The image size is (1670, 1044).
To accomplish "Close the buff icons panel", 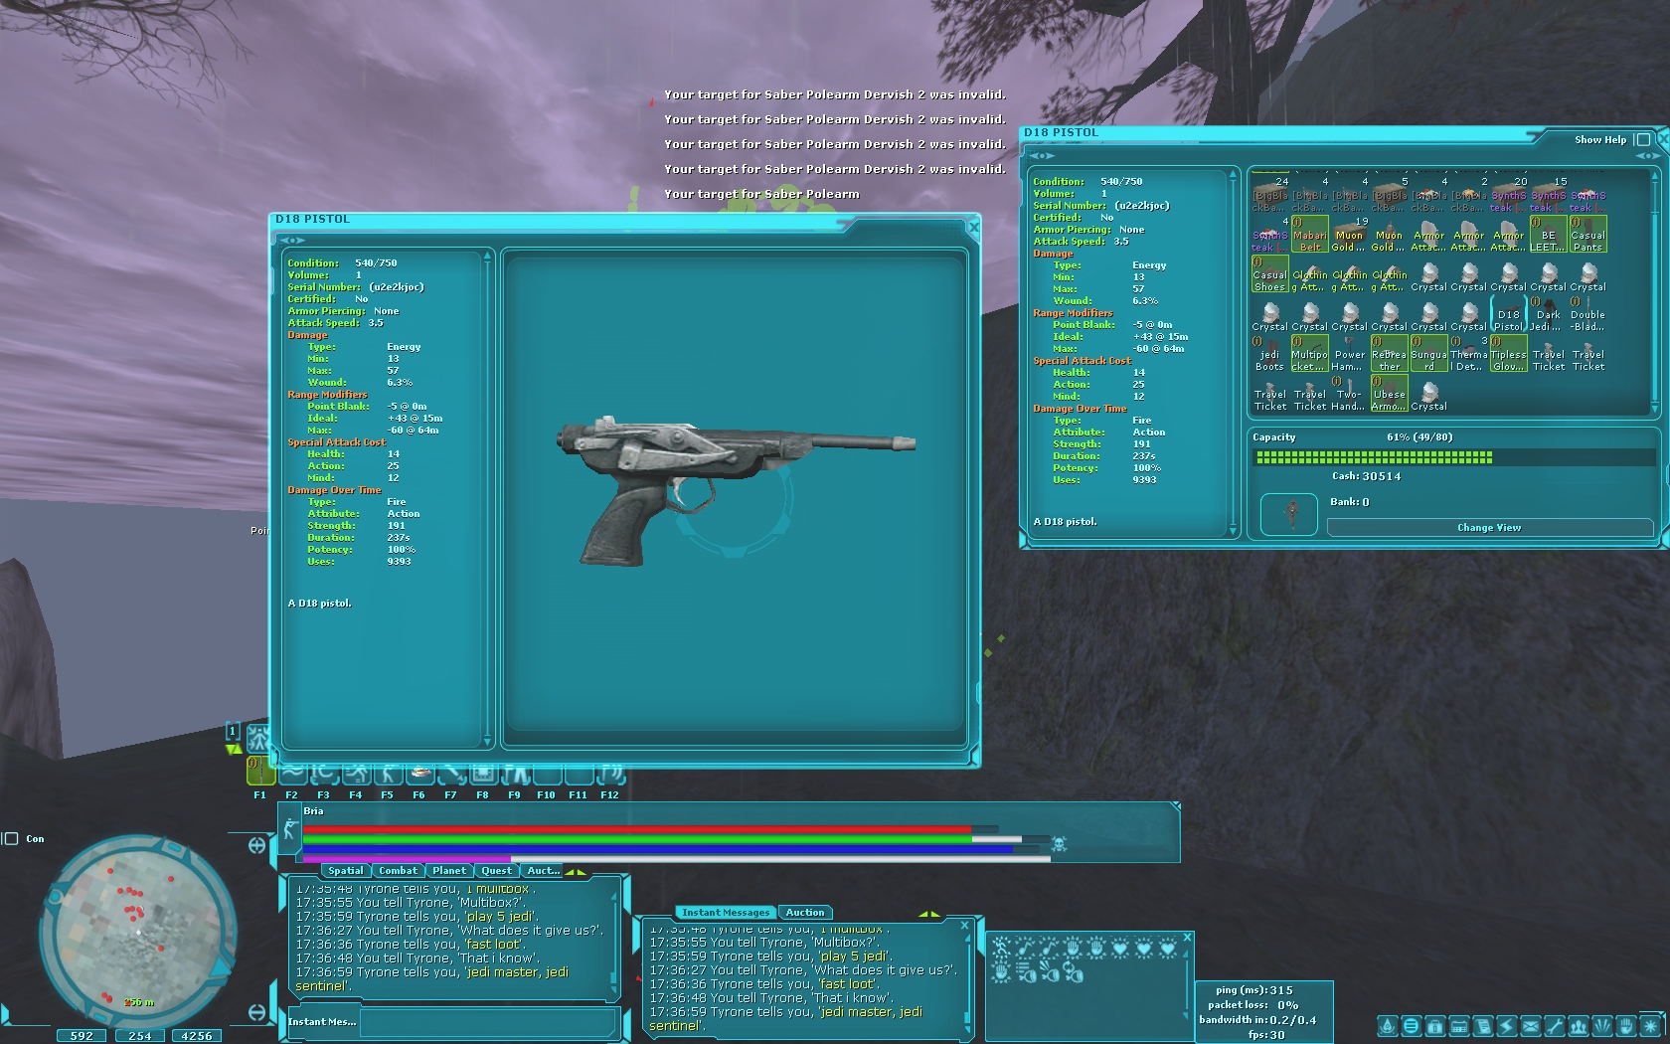I will [x=1187, y=938].
